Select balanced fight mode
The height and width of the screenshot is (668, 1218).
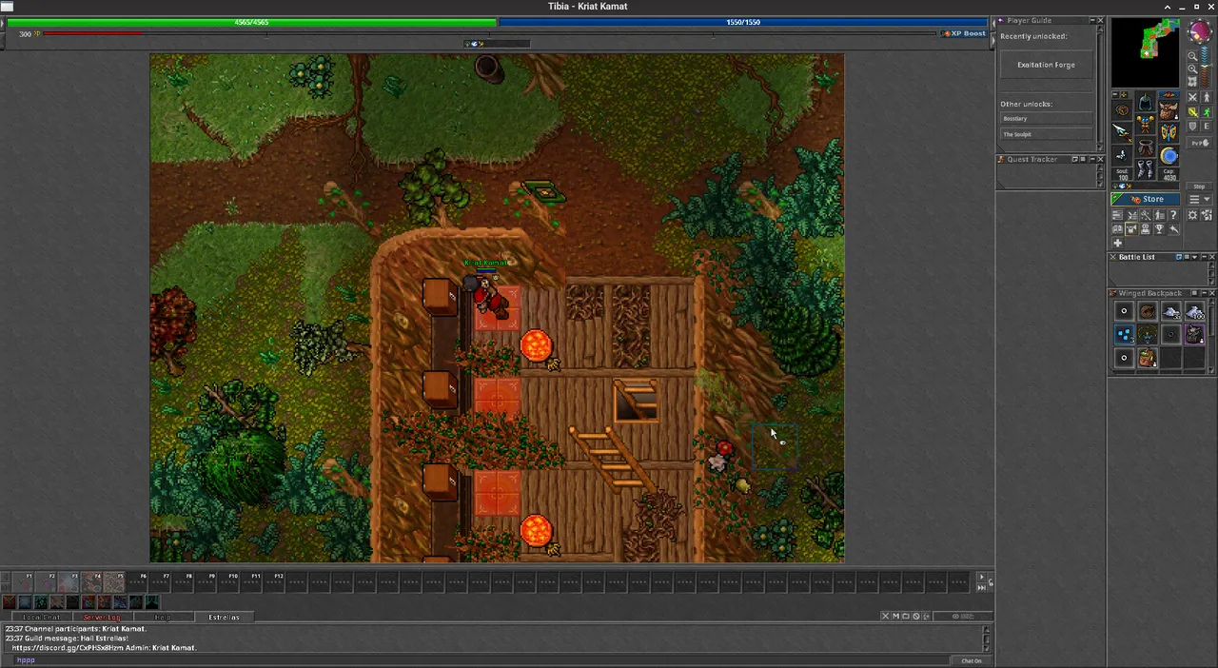[x=1193, y=111]
